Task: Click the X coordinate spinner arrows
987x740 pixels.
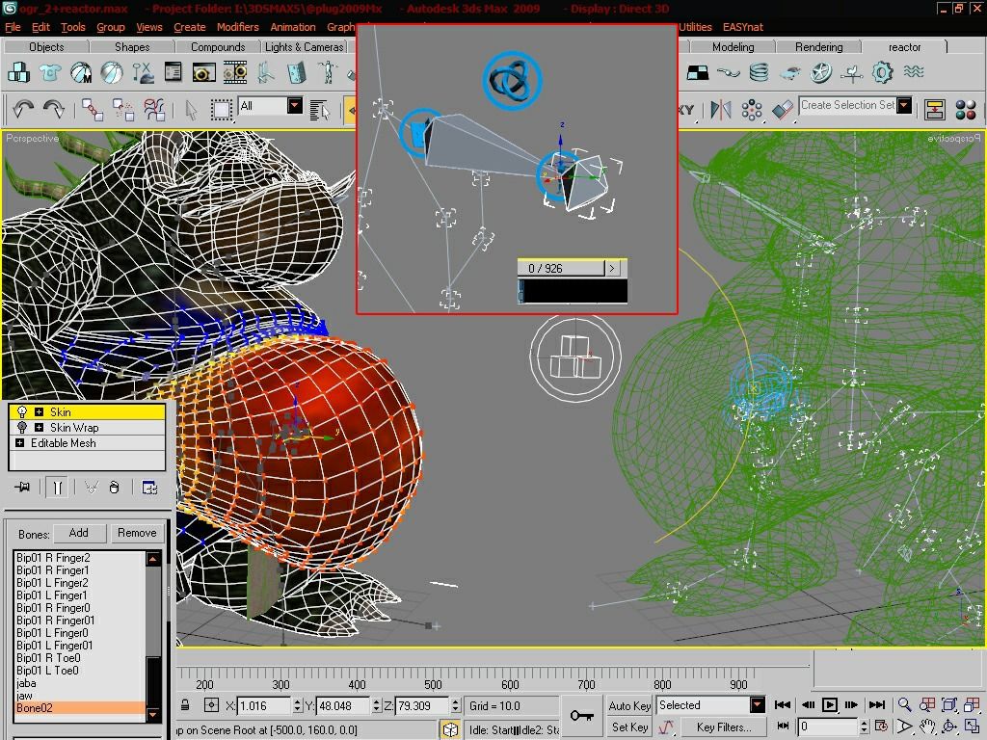Action: coord(297,706)
